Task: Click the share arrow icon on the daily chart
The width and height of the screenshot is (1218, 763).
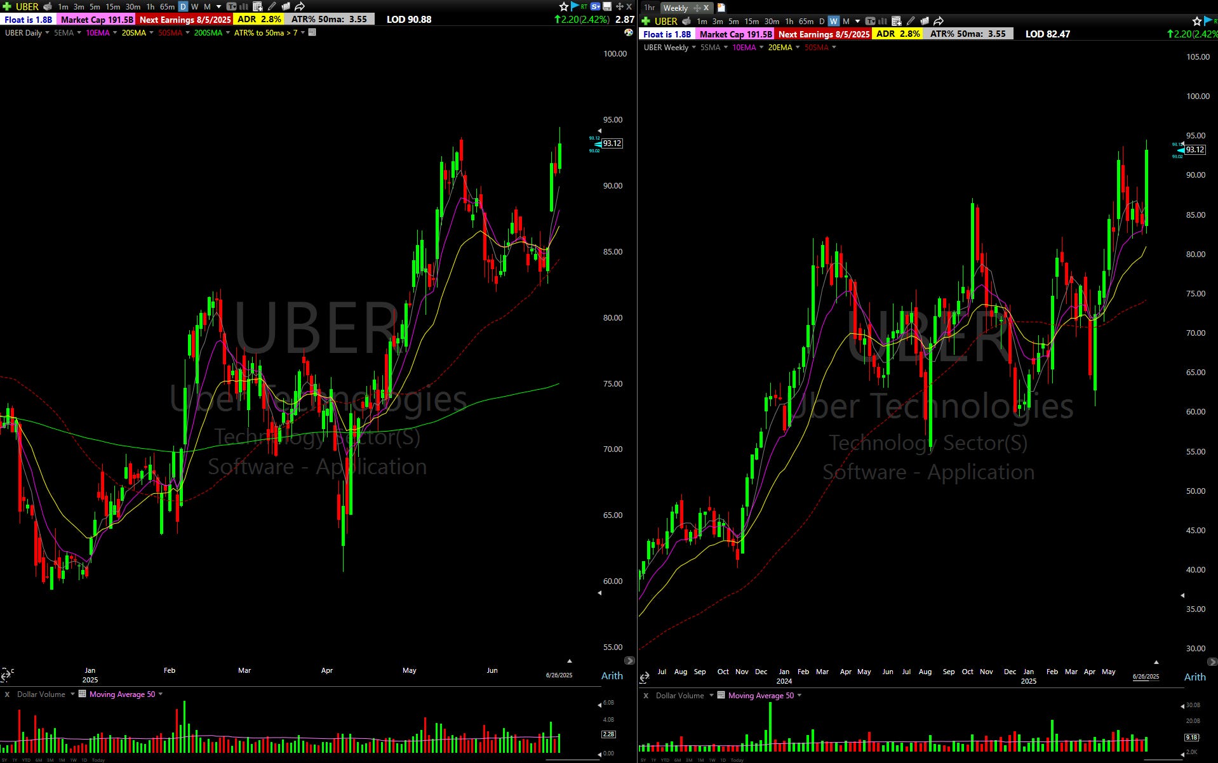Action: pos(300,6)
